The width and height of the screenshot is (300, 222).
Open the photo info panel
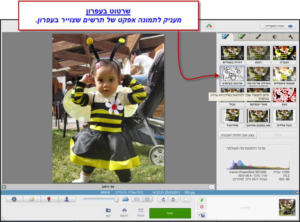pos(14,199)
